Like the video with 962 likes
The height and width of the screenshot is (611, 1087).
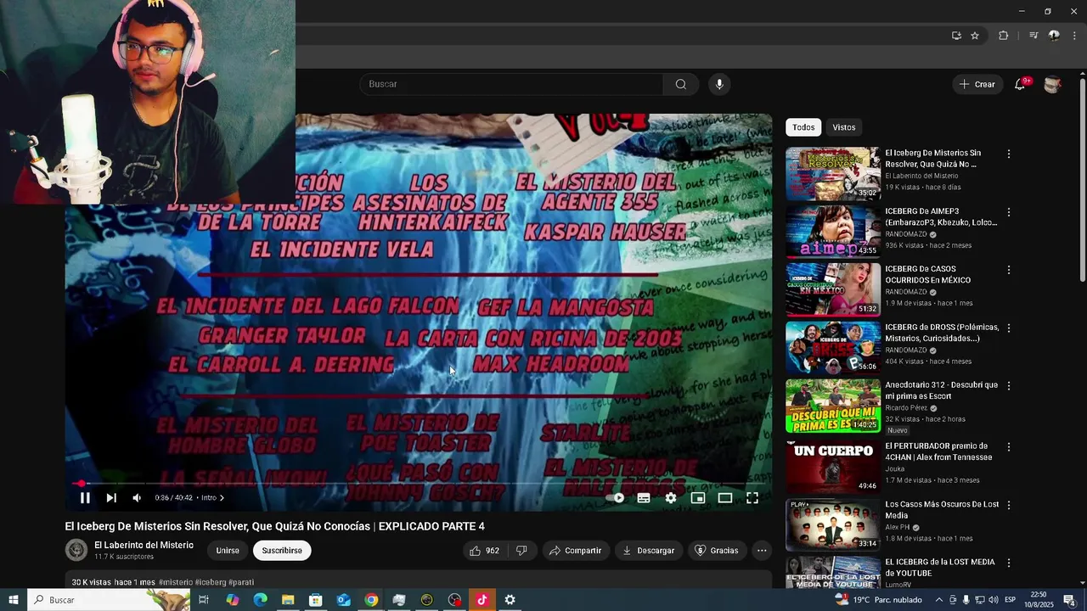coord(484,551)
